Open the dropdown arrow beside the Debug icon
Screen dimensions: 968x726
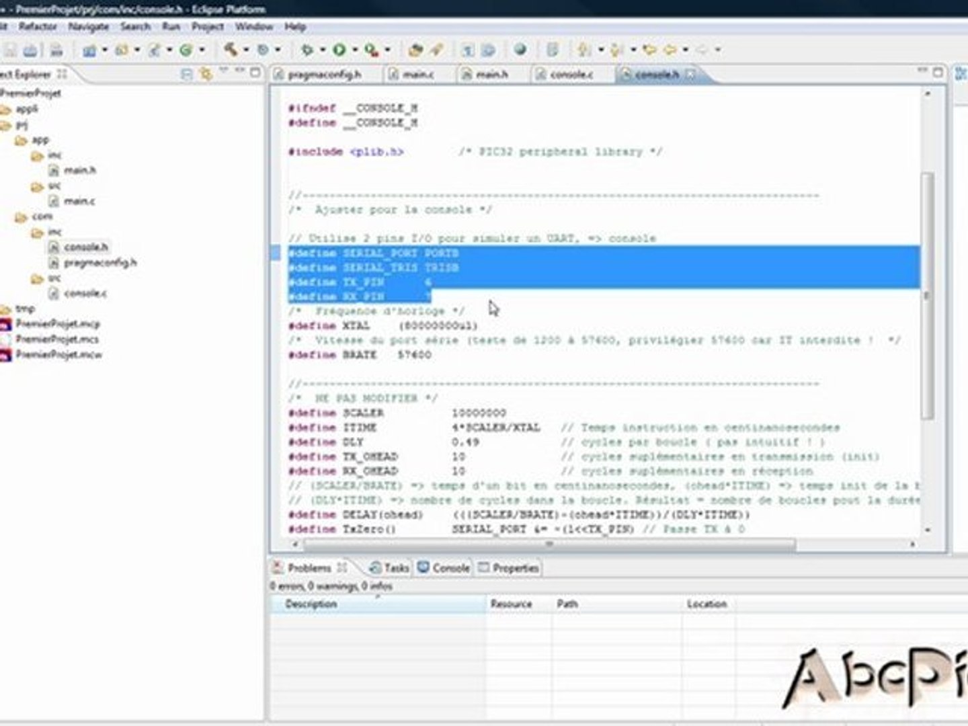point(323,50)
